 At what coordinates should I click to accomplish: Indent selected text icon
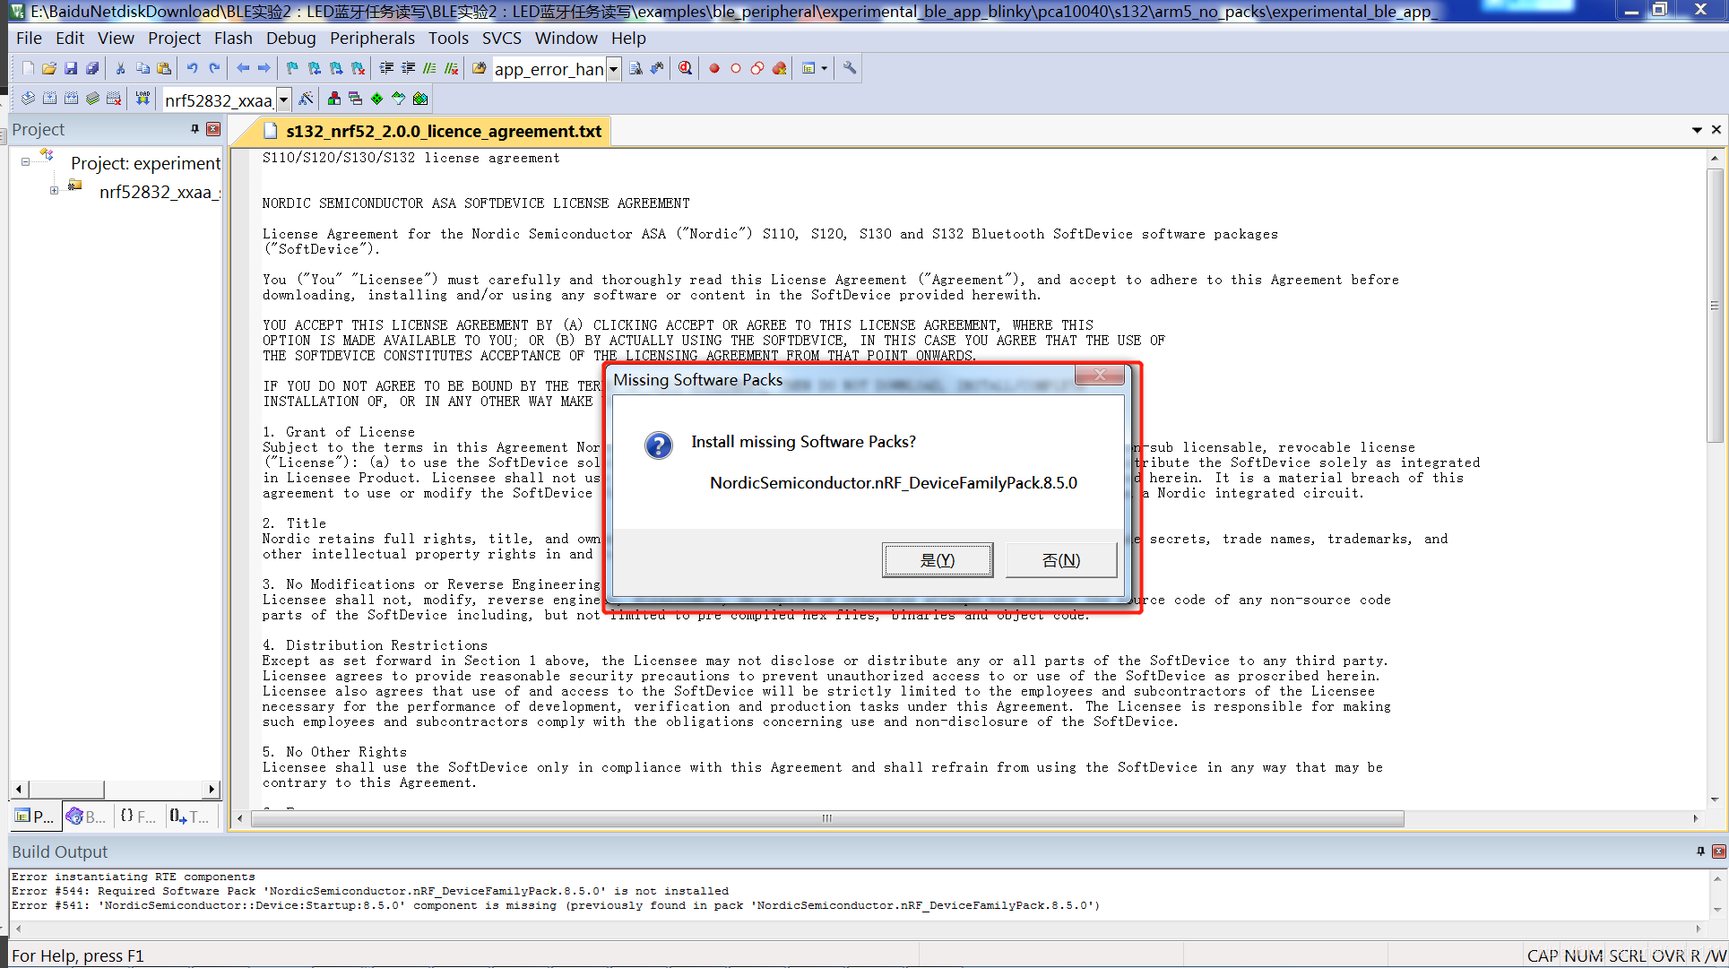(x=386, y=68)
